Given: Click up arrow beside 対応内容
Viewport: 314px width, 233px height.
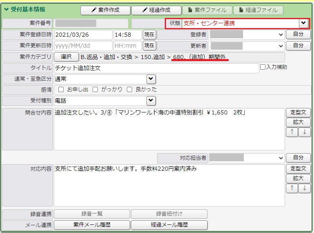Looking at the screenshot, I should [x=292, y=188].
